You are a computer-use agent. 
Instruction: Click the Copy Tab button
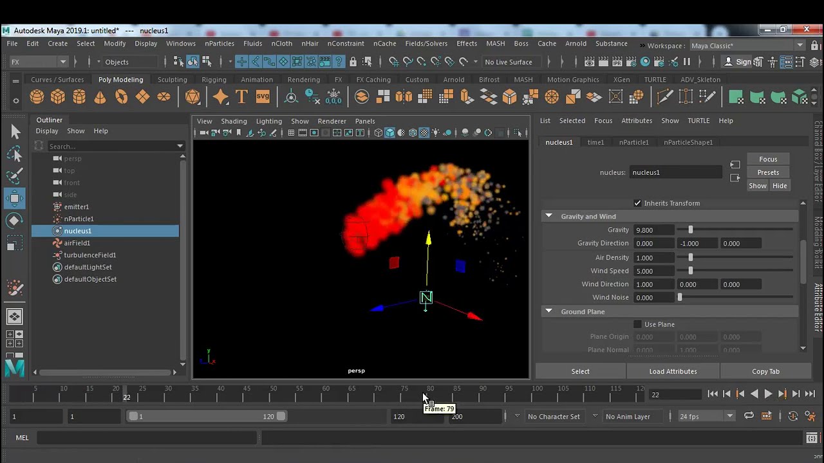tap(765, 371)
